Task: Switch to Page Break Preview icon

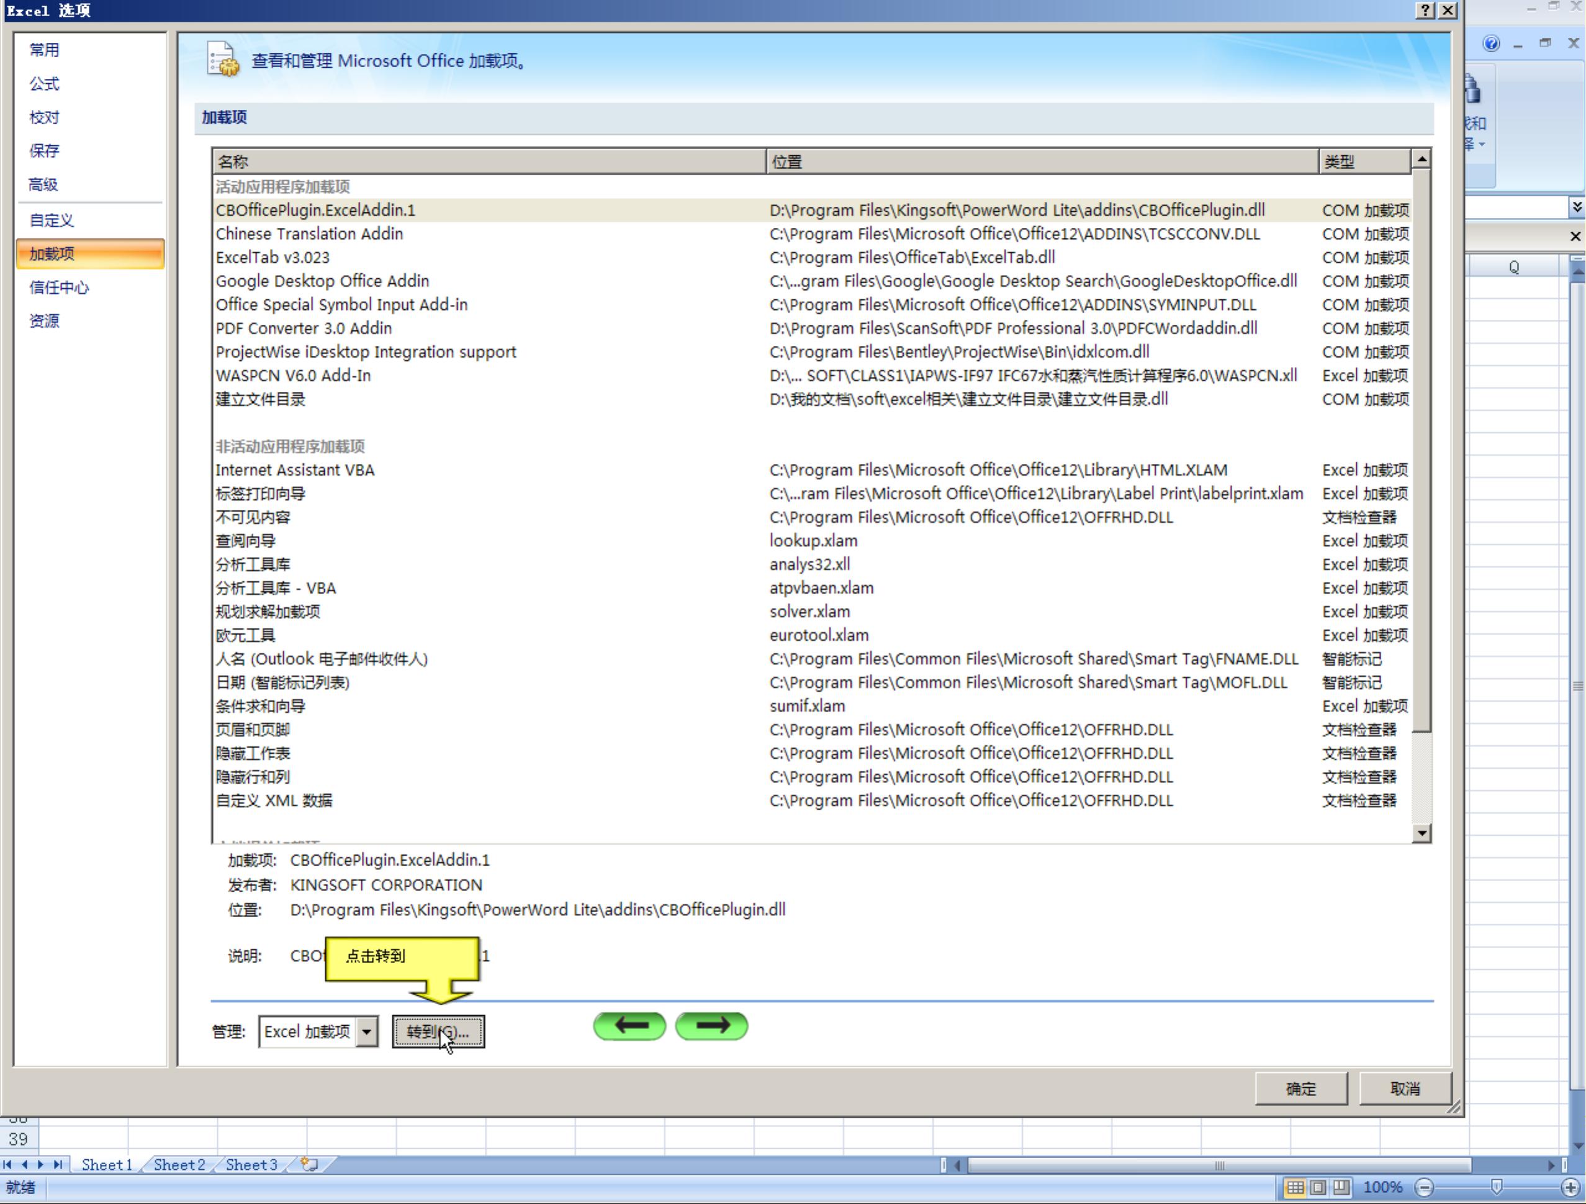Action: pyautogui.click(x=1341, y=1187)
